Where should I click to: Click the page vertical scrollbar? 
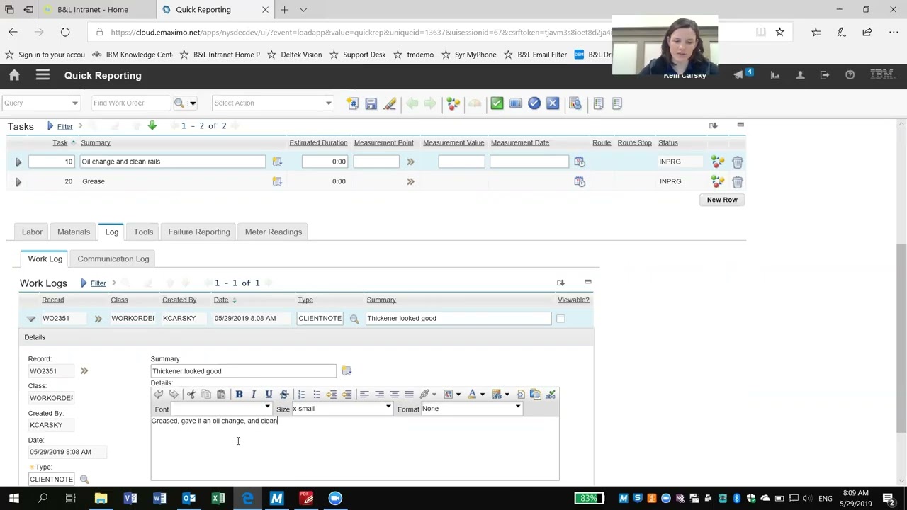901,336
